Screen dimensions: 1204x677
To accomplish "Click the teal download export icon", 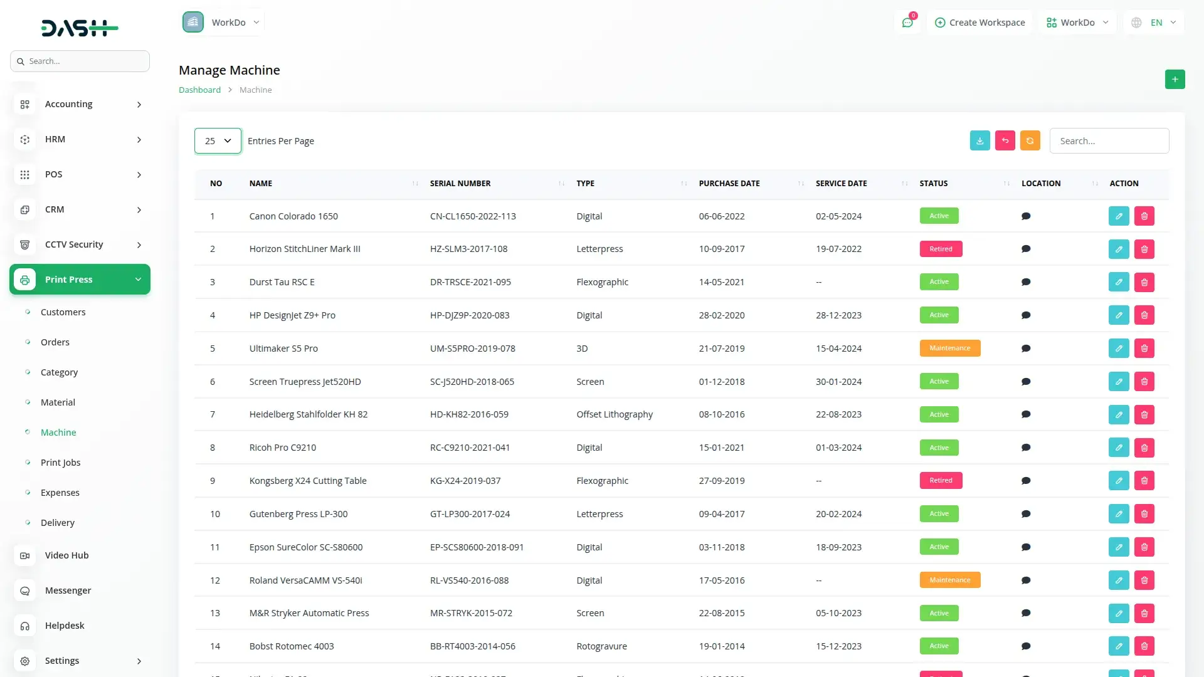I will [x=980, y=140].
